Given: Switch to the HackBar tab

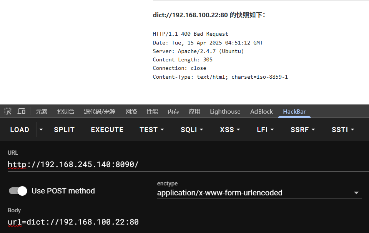Looking at the screenshot, I should pos(294,112).
